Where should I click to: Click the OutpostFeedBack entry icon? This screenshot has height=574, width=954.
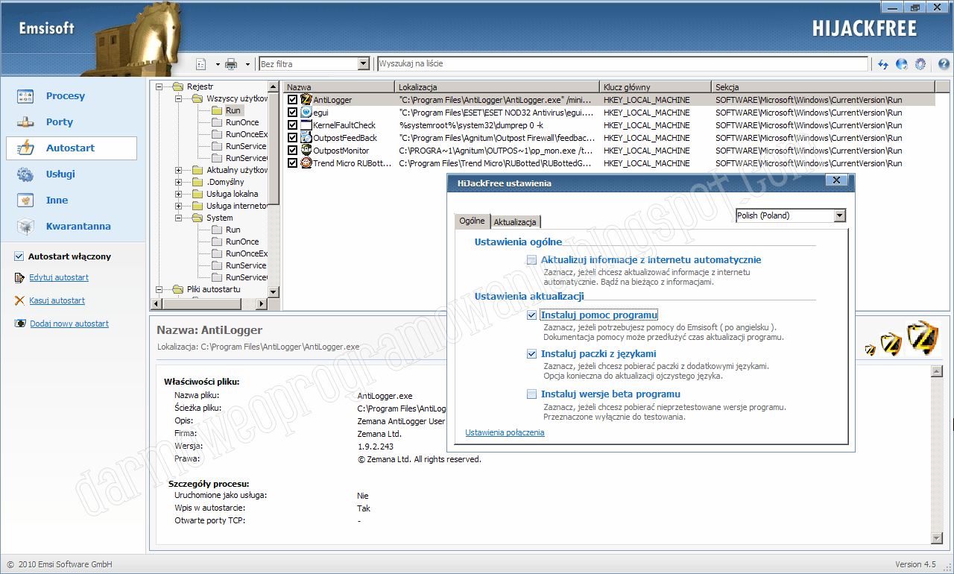click(306, 138)
